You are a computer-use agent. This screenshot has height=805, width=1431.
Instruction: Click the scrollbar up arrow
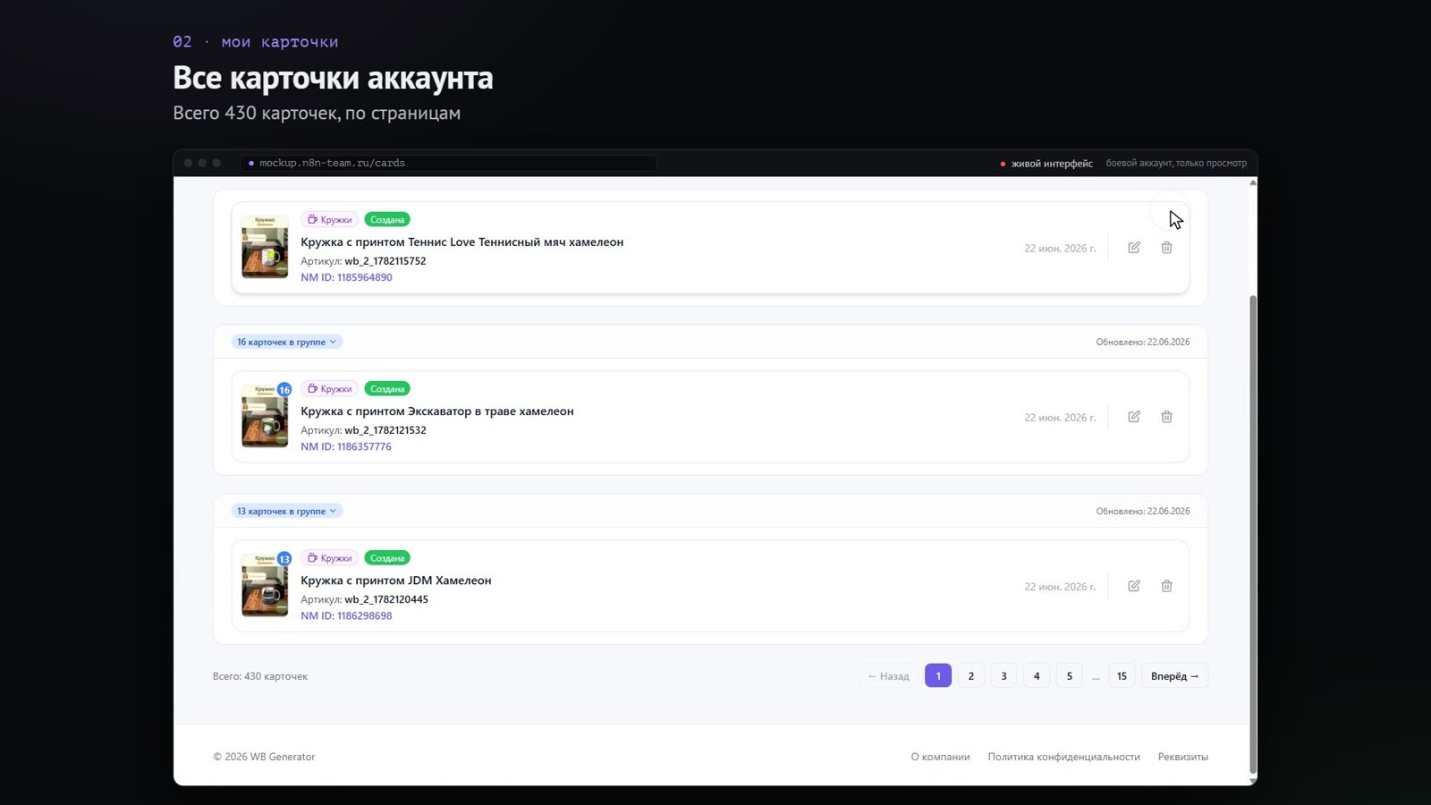point(1252,182)
